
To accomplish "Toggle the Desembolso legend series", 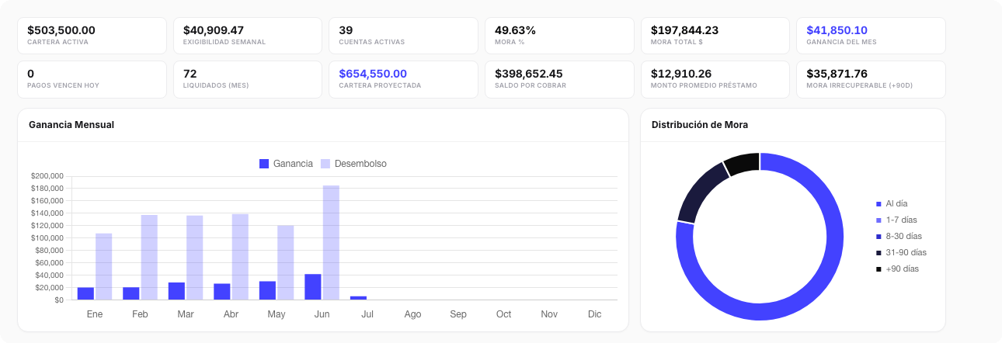I will point(353,164).
